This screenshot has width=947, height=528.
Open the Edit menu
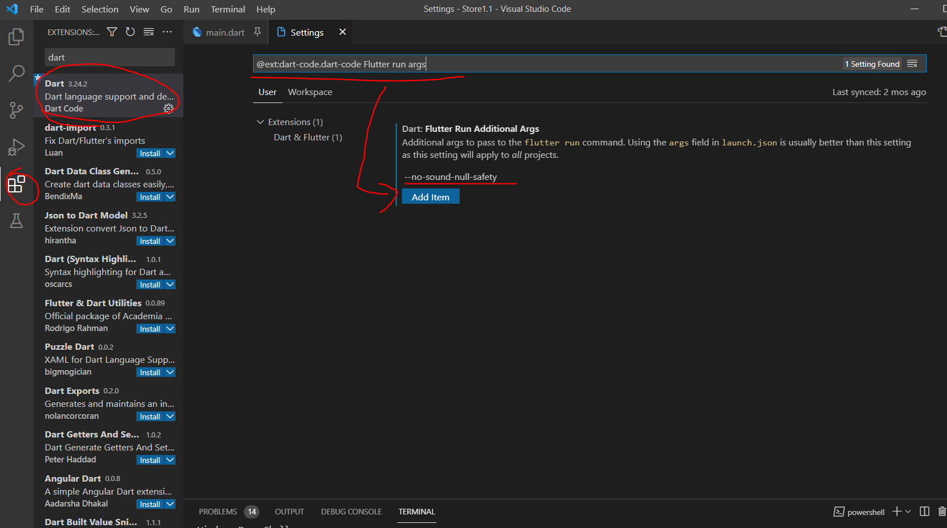coord(62,9)
